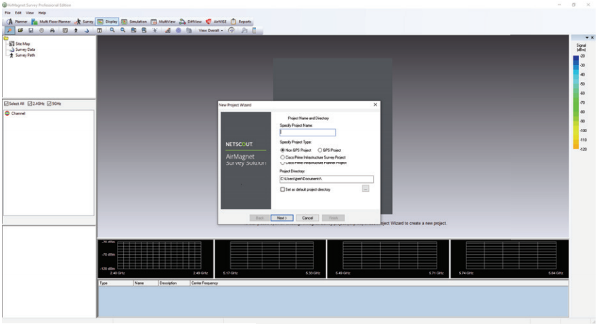
Task: Open the Help menu
Action: (42, 13)
